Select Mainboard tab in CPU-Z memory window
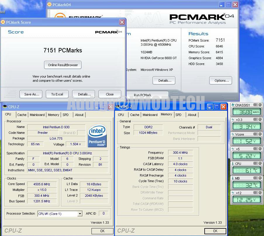 pos(150,115)
